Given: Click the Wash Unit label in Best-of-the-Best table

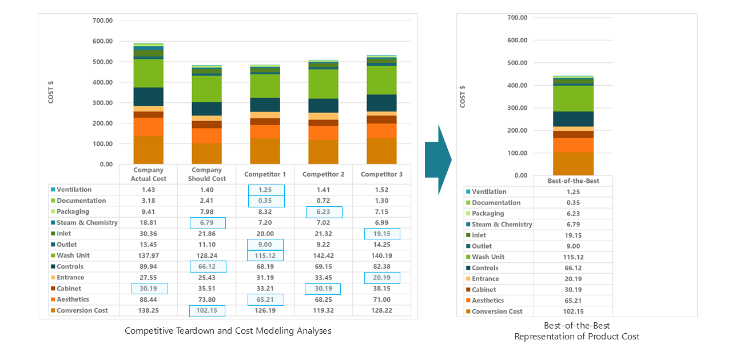Looking at the screenshot, I should (x=489, y=257).
